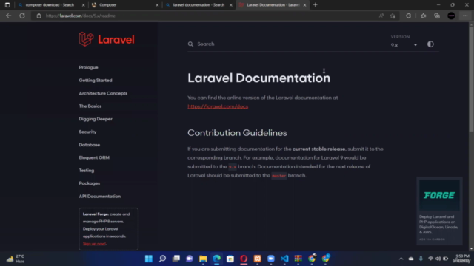Expand The Basics section
The height and width of the screenshot is (266, 474).
coord(90,106)
